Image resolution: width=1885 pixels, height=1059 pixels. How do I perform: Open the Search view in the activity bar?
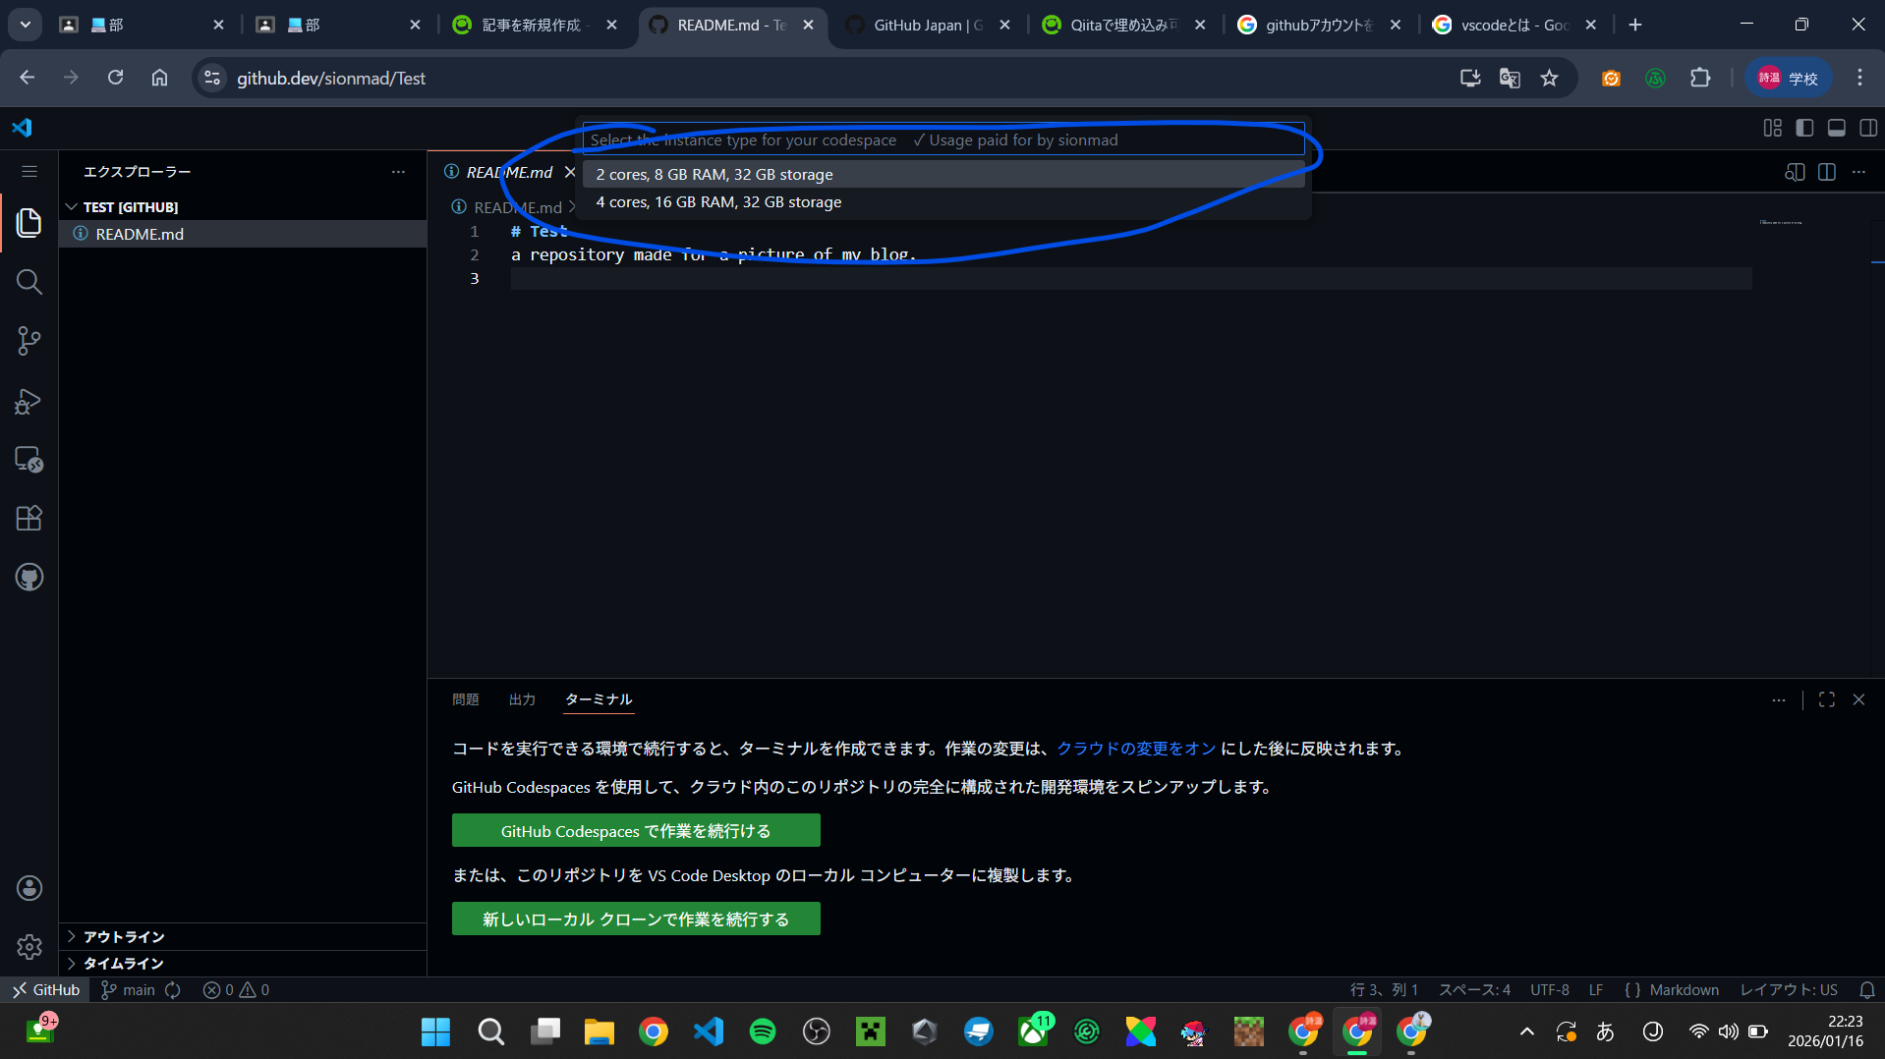[29, 282]
